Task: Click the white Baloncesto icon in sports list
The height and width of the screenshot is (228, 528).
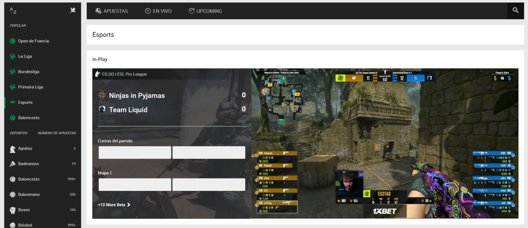Action: tap(13, 179)
